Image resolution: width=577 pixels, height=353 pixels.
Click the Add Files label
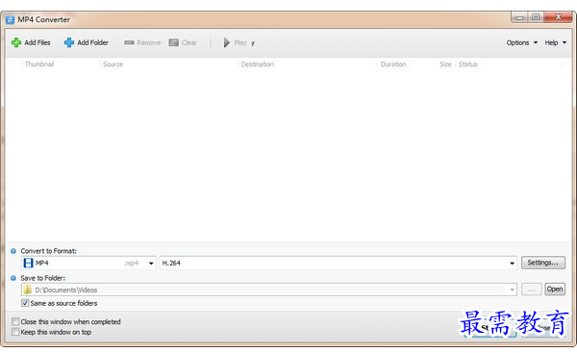point(38,42)
